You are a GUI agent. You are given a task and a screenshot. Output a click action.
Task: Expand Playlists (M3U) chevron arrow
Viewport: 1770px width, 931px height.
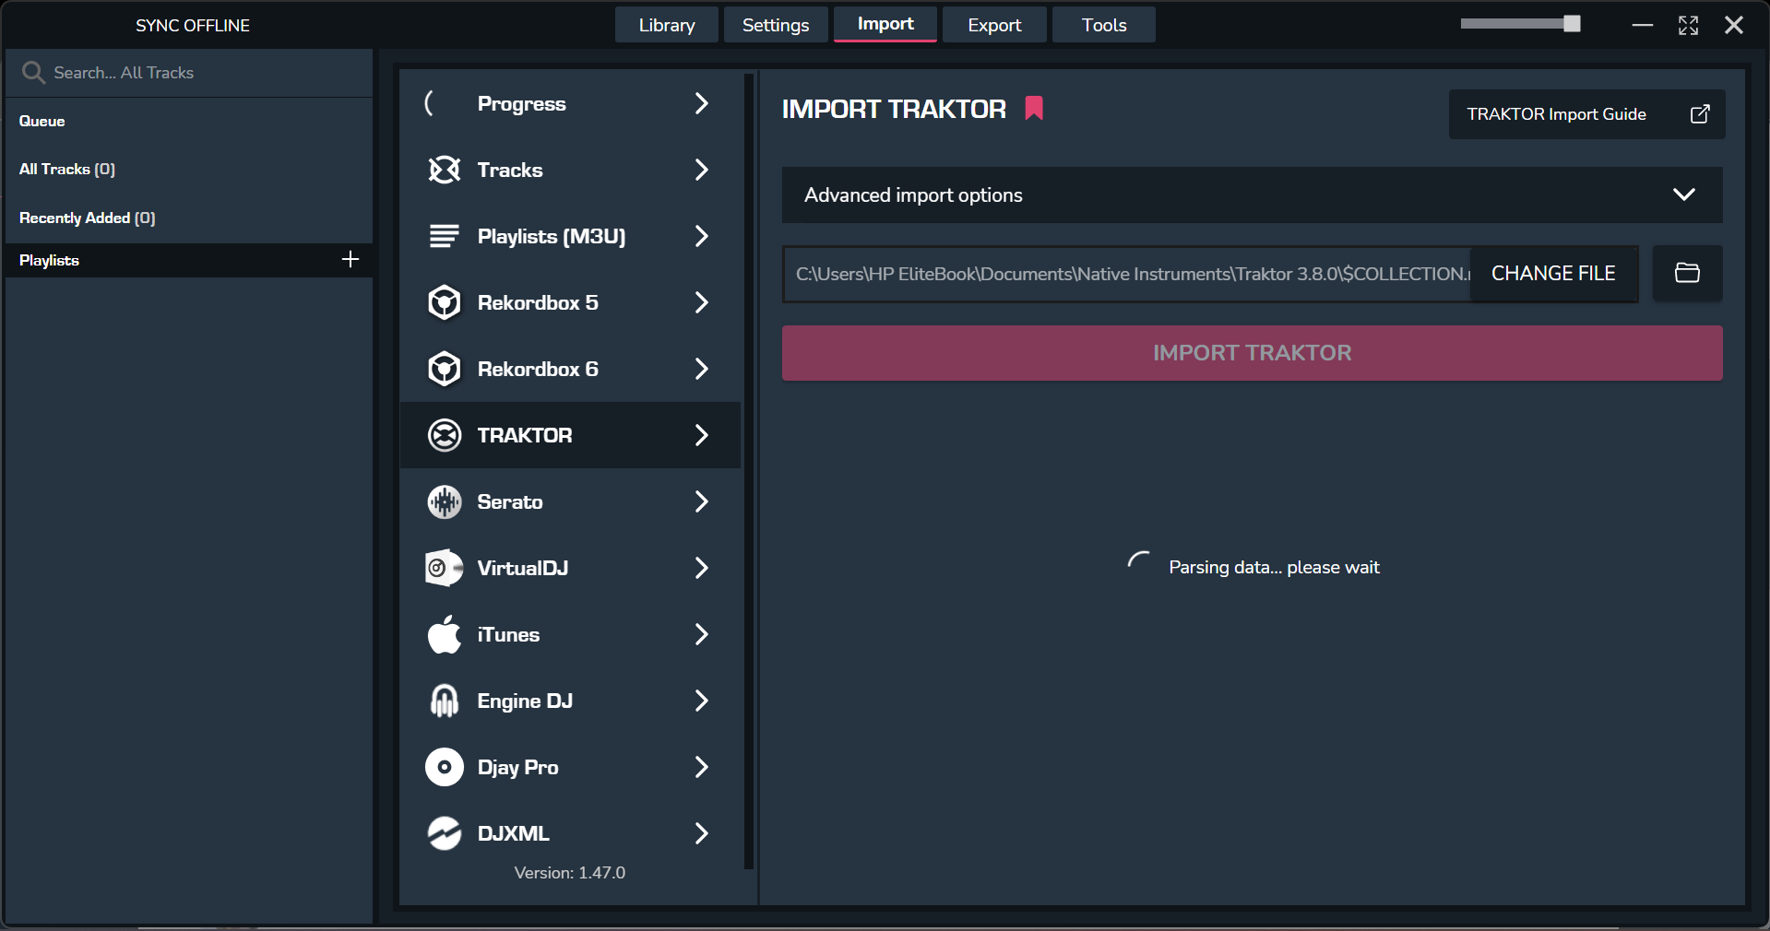[x=701, y=236]
